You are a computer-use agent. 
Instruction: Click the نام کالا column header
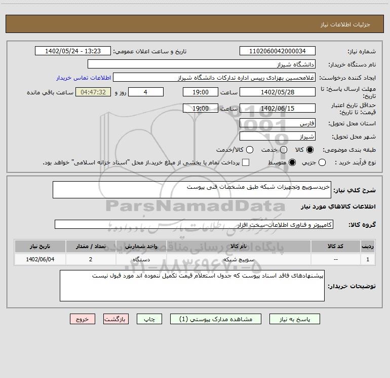pyautogui.click(x=239, y=246)
